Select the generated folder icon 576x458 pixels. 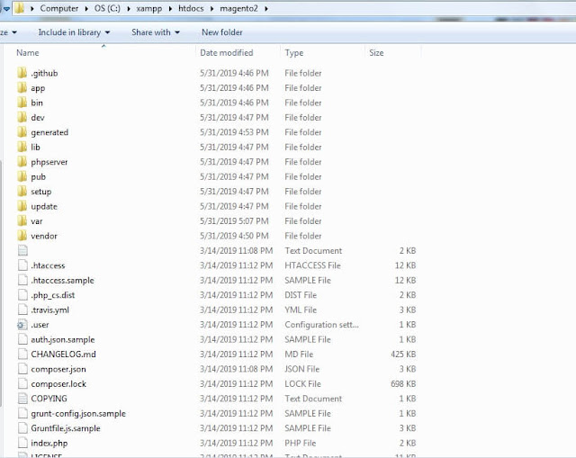point(22,132)
